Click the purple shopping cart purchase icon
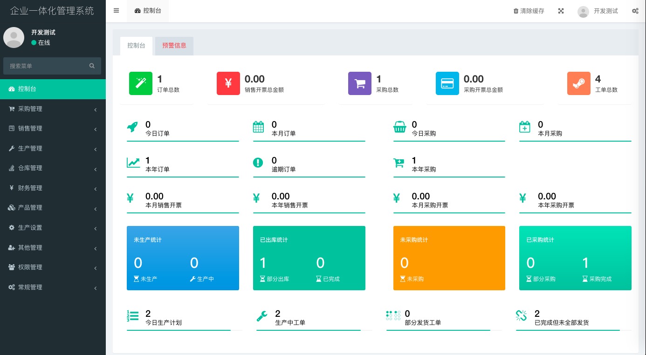Screen dimensions: 646x355 (x=359, y=83)
